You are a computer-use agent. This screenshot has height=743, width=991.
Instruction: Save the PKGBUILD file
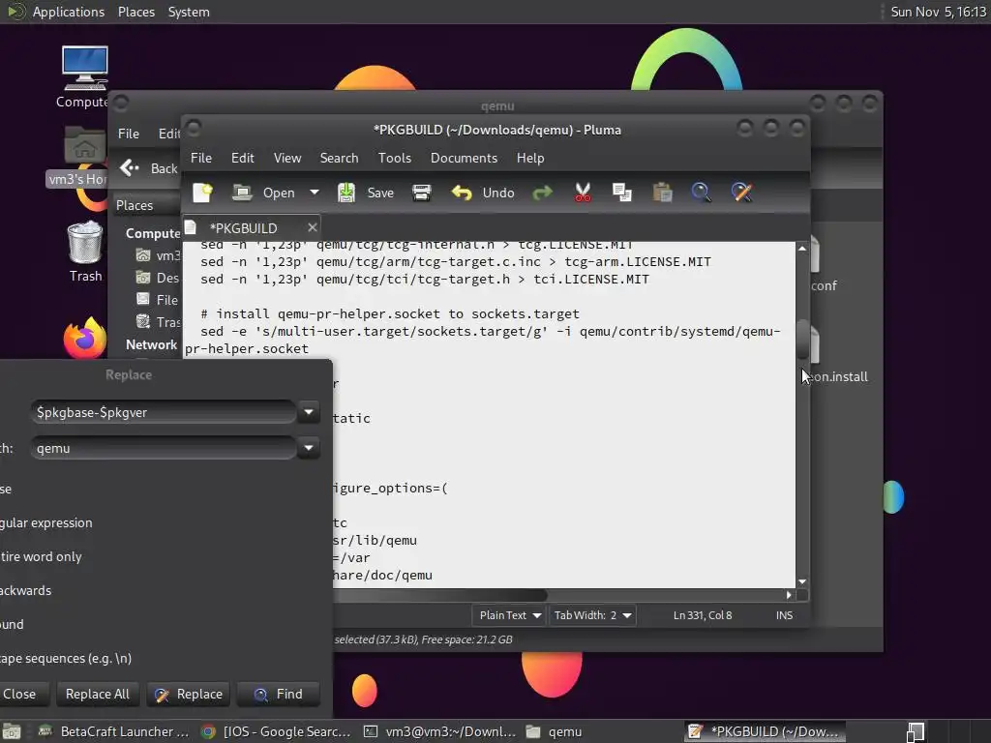point(365,193)
